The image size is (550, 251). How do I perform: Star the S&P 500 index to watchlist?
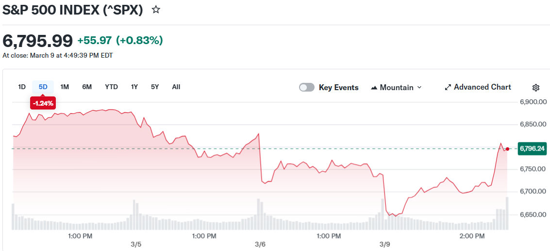(156, 10)
